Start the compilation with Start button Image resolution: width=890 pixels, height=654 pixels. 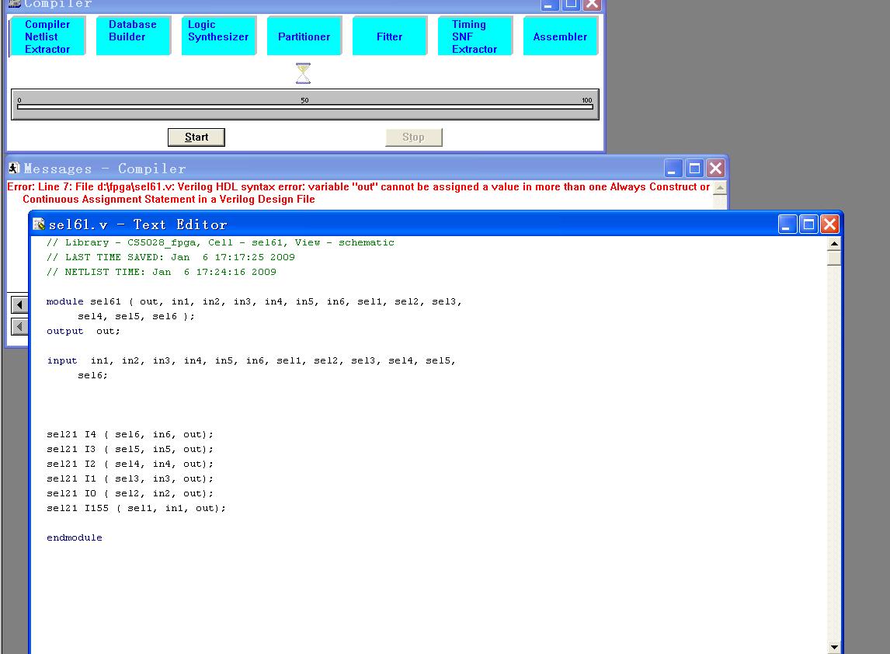pos(196,137)
